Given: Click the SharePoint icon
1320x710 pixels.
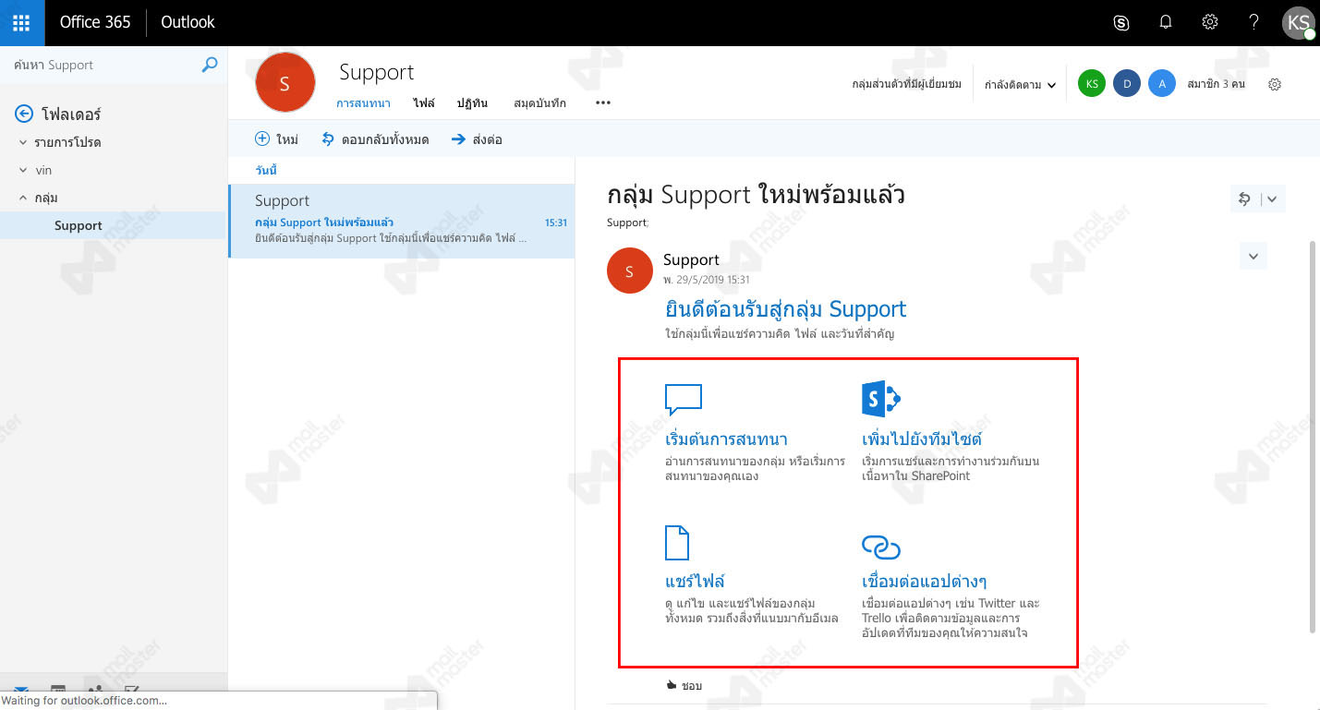Looking at the screenshot, I should (x=880, y=399).
